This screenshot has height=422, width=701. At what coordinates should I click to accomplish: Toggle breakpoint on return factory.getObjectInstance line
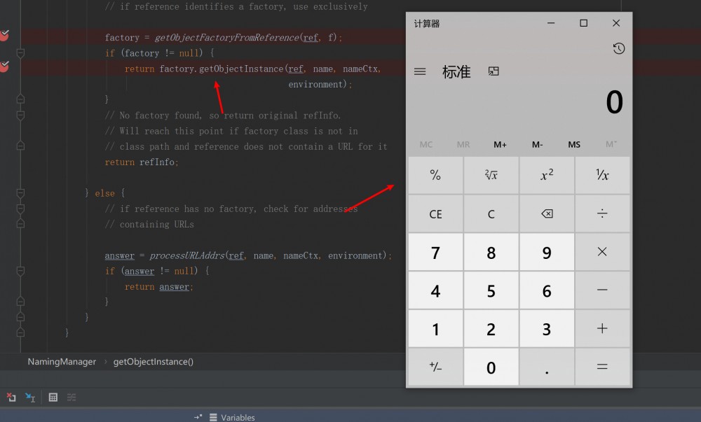point(4,66)
